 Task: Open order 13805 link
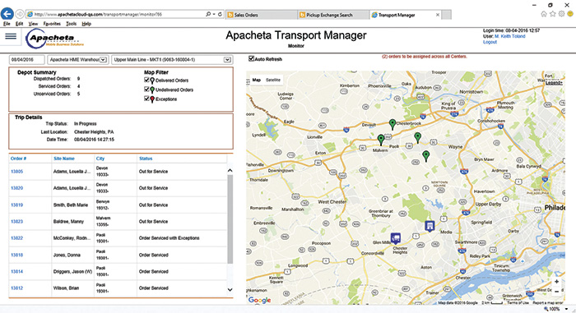(x=17, y=172)
